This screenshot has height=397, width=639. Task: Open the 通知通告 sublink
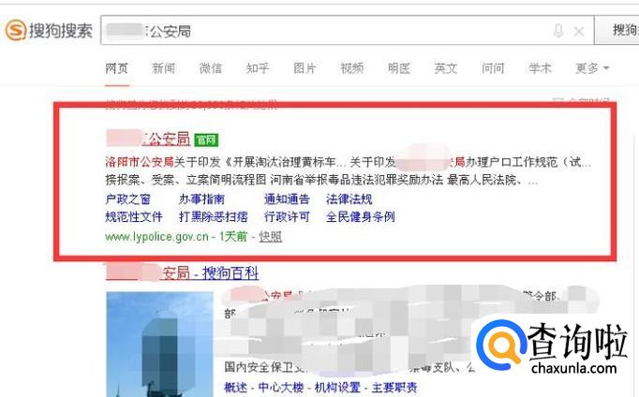[x=287, y=199]
